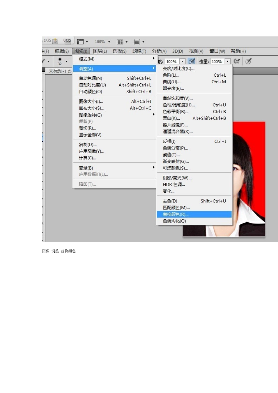Choose 显示全部(V)
The height and width of the screenshot is (393, 278).
click(114, 135)
